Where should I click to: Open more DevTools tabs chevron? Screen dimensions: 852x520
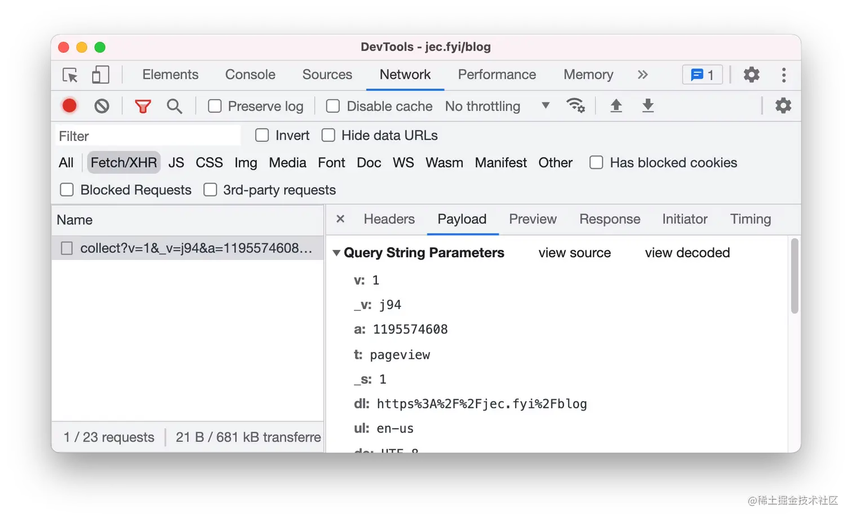[642, 74]
